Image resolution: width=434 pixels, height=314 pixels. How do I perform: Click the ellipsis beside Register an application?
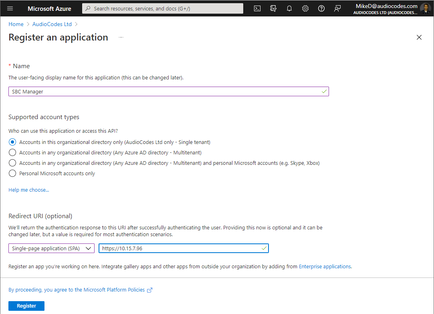pos(121,37)
